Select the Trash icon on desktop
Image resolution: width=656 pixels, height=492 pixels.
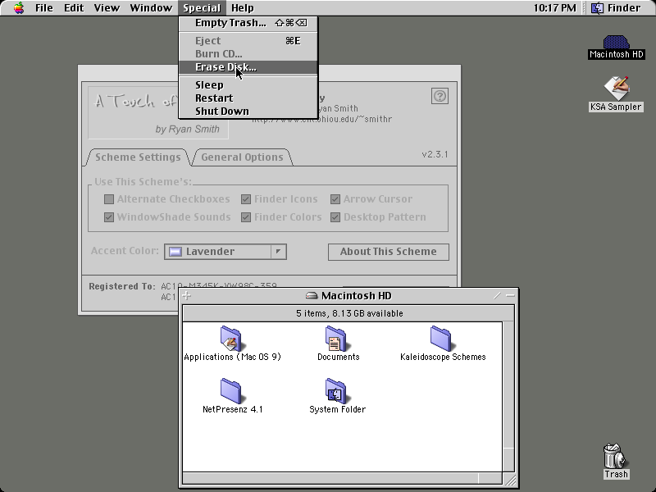pos(615,456)
